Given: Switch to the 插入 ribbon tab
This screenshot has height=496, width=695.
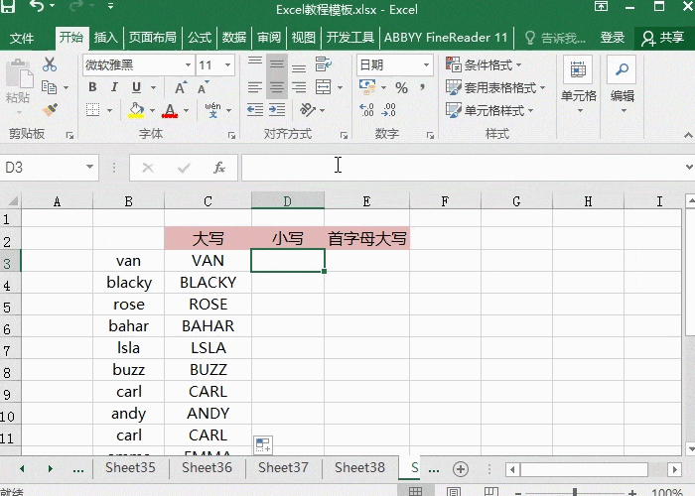Looking at the screenshot, I should pos(105,38).
